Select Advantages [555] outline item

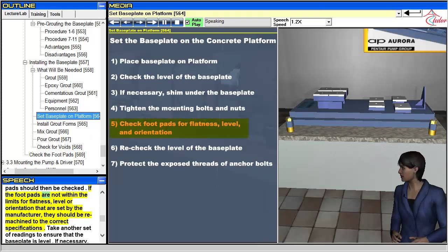[63, 47]
